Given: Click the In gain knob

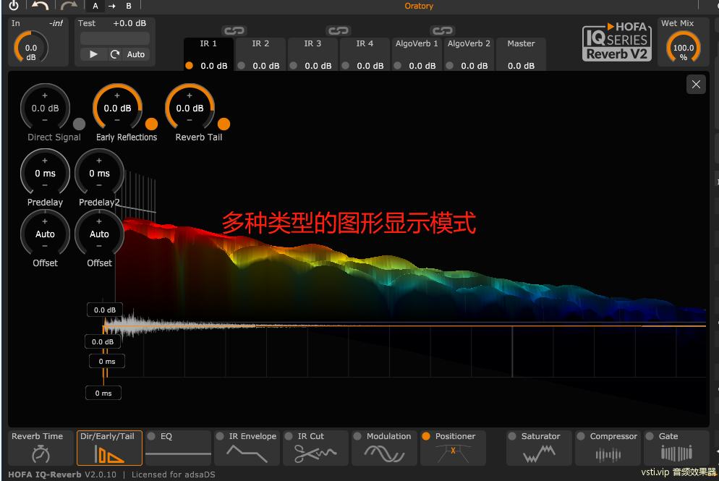Looking at the screenshot, I should [x=30, y=47].
